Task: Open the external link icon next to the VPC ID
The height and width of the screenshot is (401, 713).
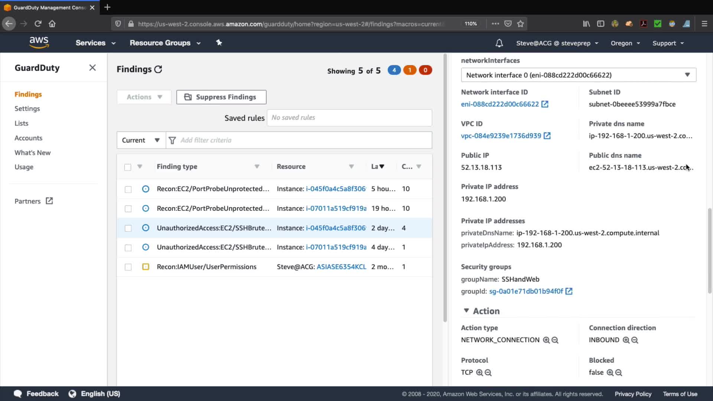Action: pyautogui.click(x=547, y=136)
